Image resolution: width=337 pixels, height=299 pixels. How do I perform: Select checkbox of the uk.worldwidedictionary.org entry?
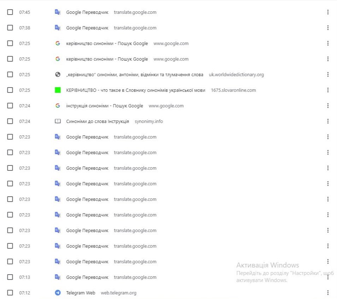[10, 74]
